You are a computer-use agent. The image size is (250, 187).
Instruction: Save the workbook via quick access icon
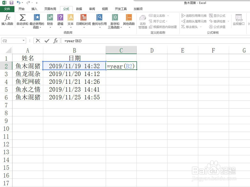click(x=11, y=2)
